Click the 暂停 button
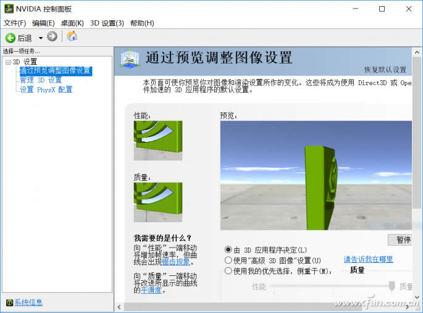 coord(401,240)
